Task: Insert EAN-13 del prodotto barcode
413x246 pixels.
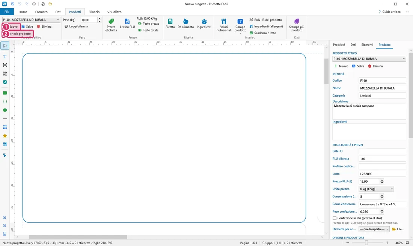Action: 266,20
